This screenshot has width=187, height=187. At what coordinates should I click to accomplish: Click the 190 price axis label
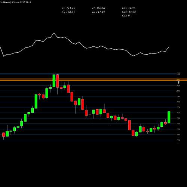[178, 96]
